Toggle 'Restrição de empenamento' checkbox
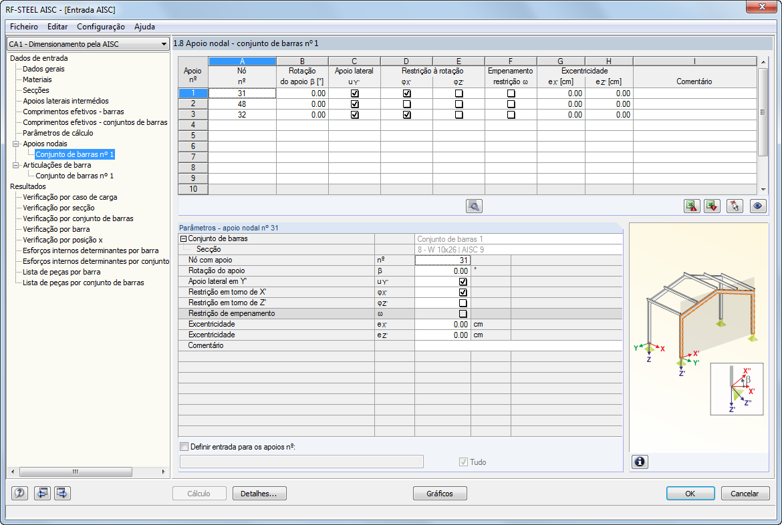 pos(463,314)
